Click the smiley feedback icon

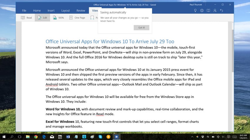coord(202,11)
